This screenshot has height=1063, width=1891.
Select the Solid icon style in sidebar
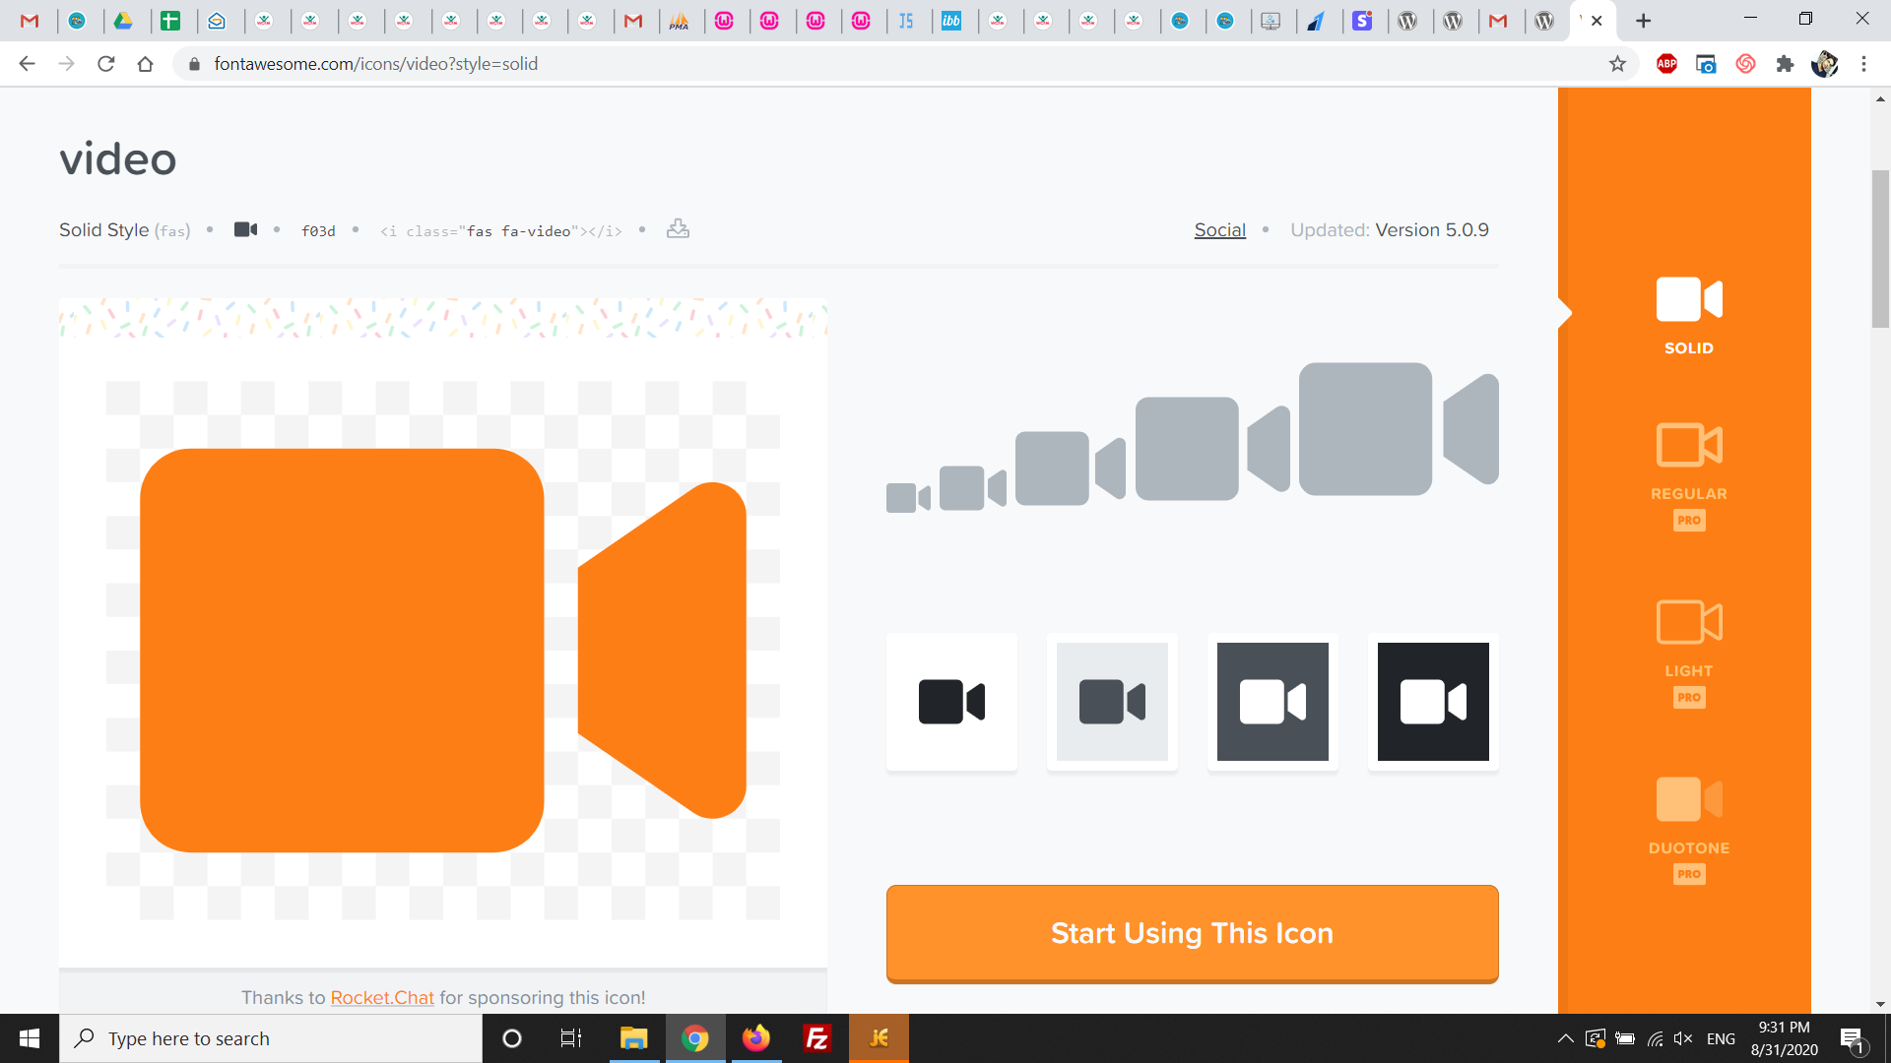click(x=1688, y=315)
